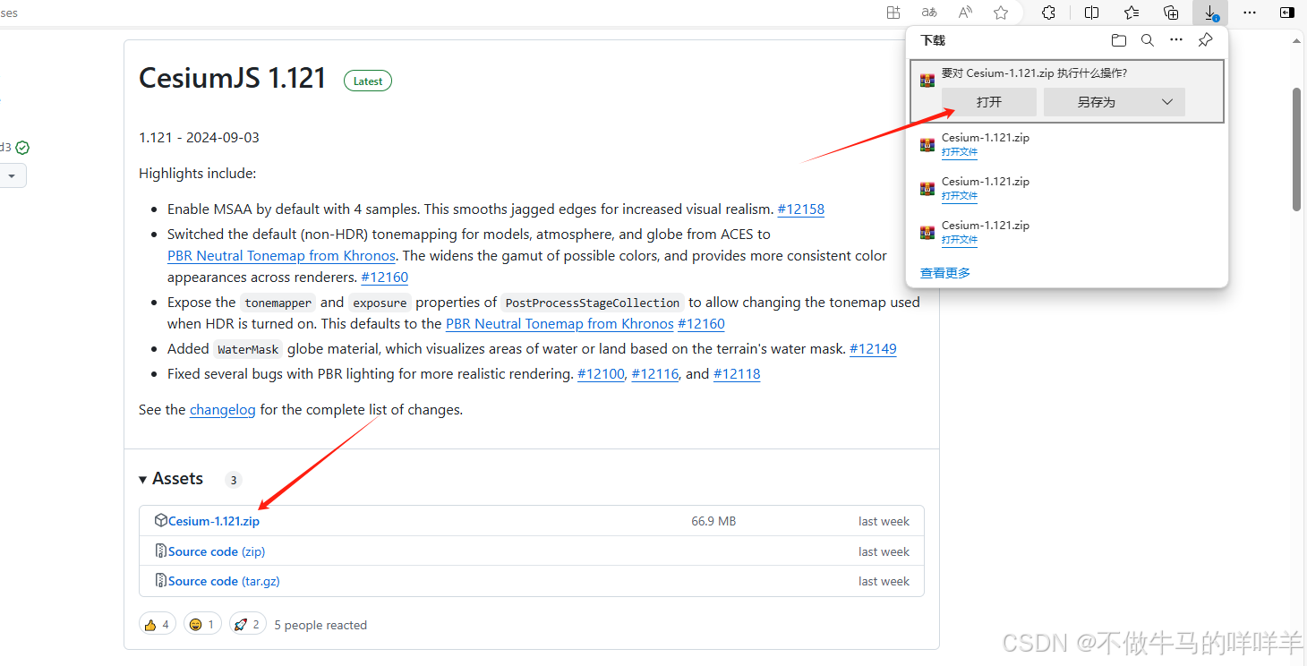Open the browser extensions puzzle icon
This screenshot has width=1307, height=666.
pyautogui.click(x=1048, y=13)
